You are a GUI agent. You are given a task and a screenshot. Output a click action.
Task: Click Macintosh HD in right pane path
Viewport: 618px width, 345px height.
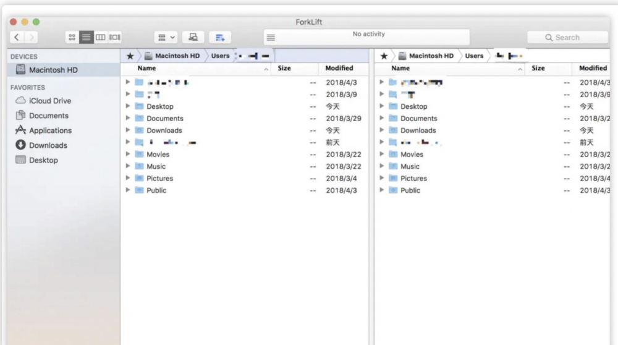426,56
